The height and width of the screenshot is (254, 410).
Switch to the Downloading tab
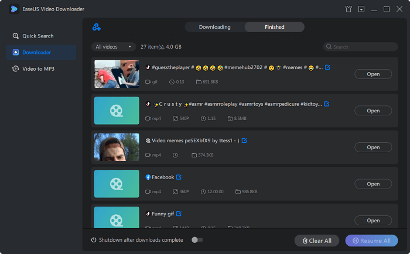coord(214,27)
